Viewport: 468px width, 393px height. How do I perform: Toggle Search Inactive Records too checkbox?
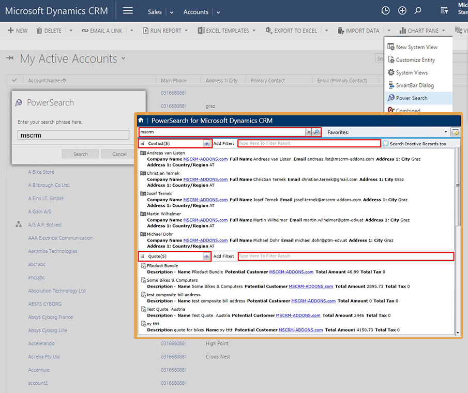(x=386, y=144)
